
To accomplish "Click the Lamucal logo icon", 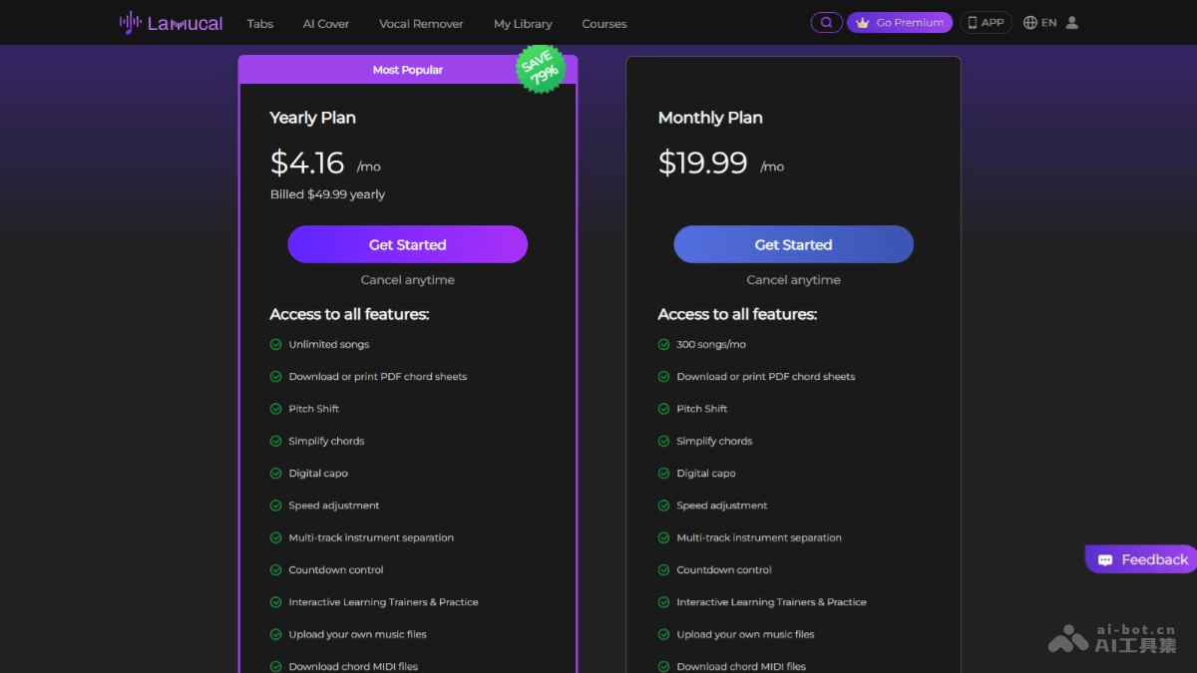I will point(130,23).
